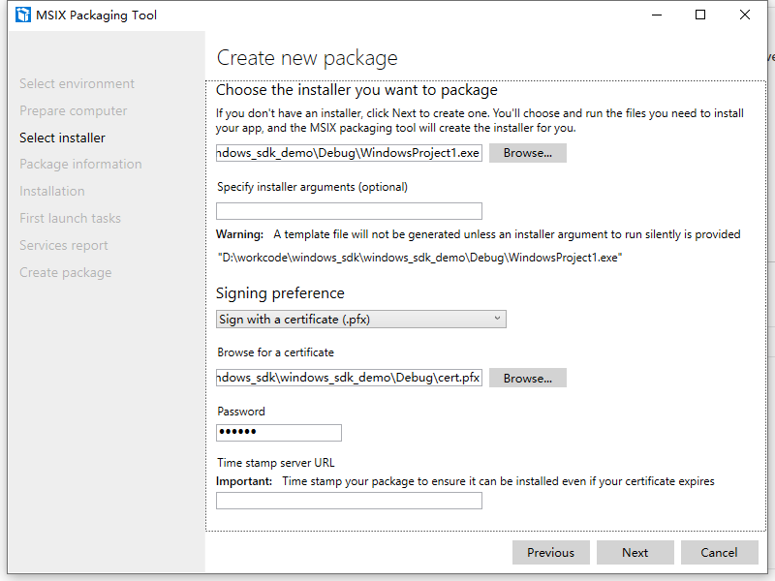Click the Time stamp server URL box
This screenshot has height=581, width=775.
point(349,501)
